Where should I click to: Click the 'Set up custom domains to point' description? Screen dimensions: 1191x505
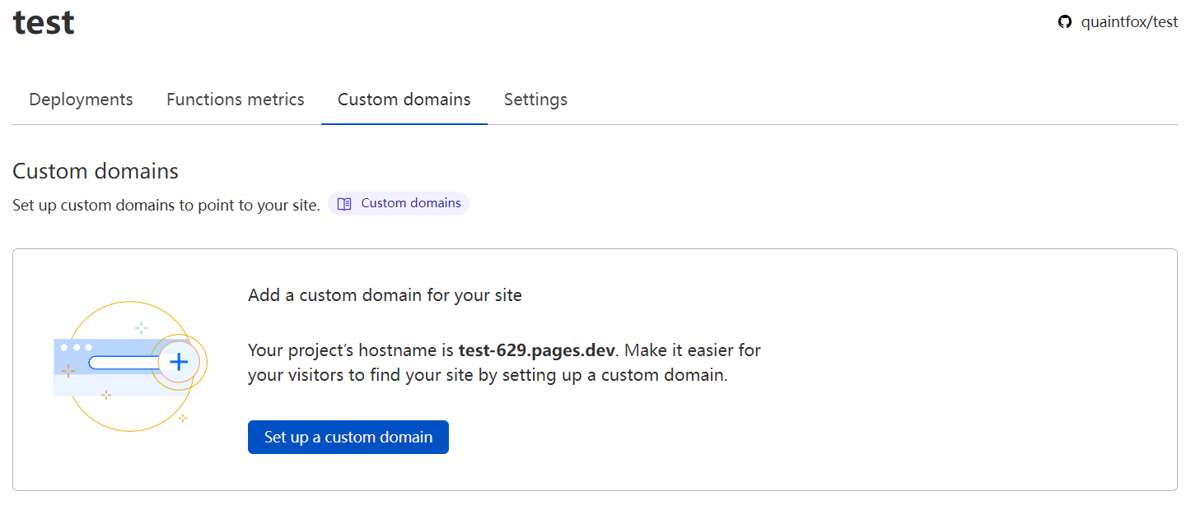tap(166, 205)
